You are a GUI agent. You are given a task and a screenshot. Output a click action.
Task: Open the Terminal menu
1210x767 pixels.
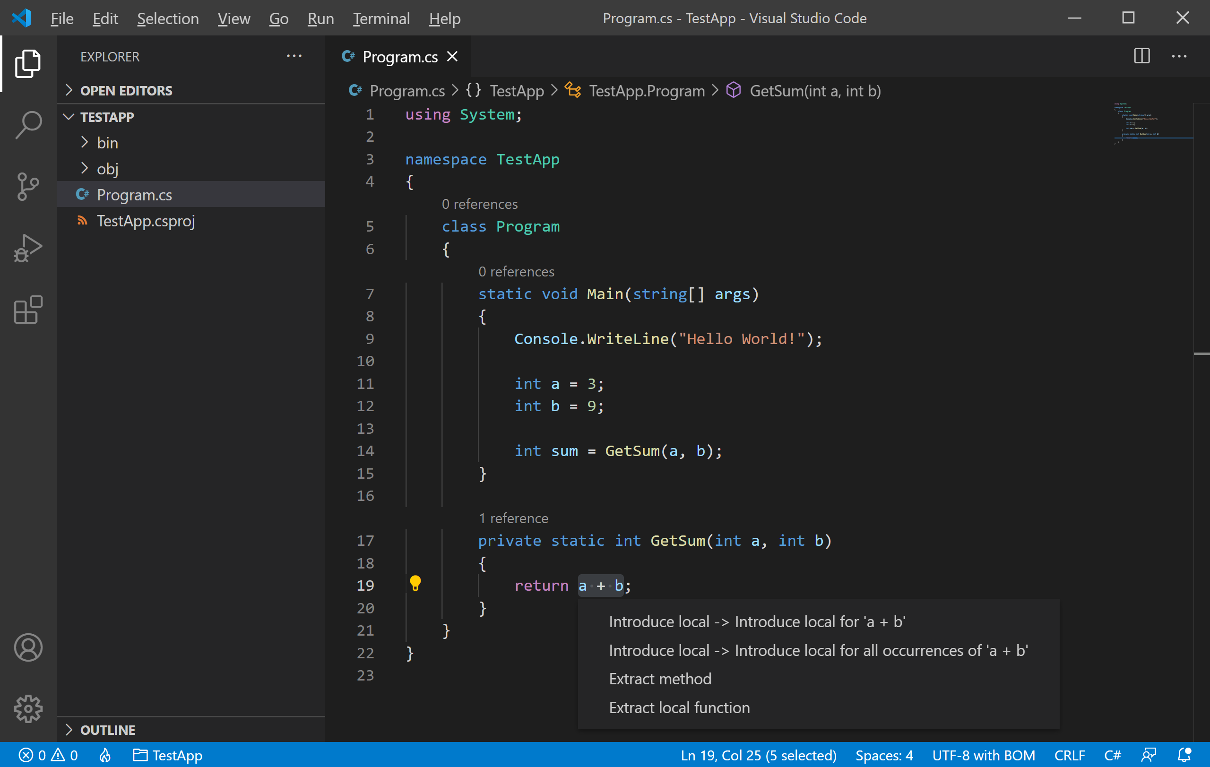click(x=381, y=18)
